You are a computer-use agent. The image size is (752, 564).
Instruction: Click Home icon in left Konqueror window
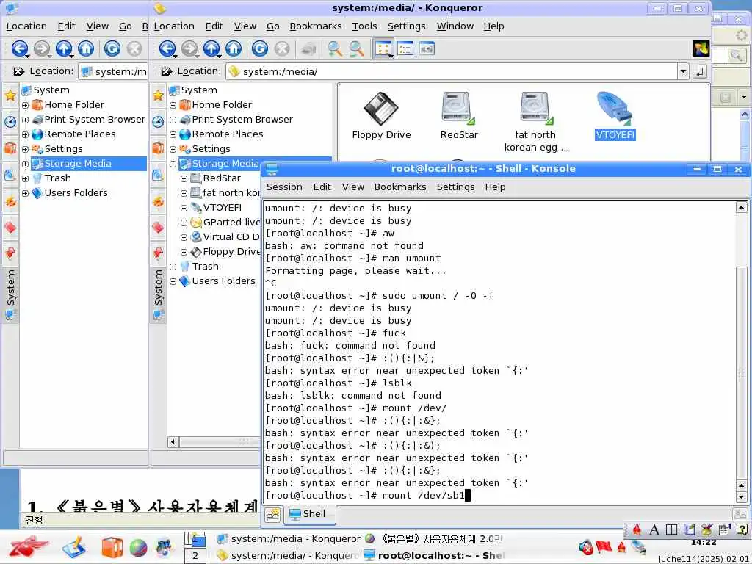pyautogui.click(x=86, y=48)
